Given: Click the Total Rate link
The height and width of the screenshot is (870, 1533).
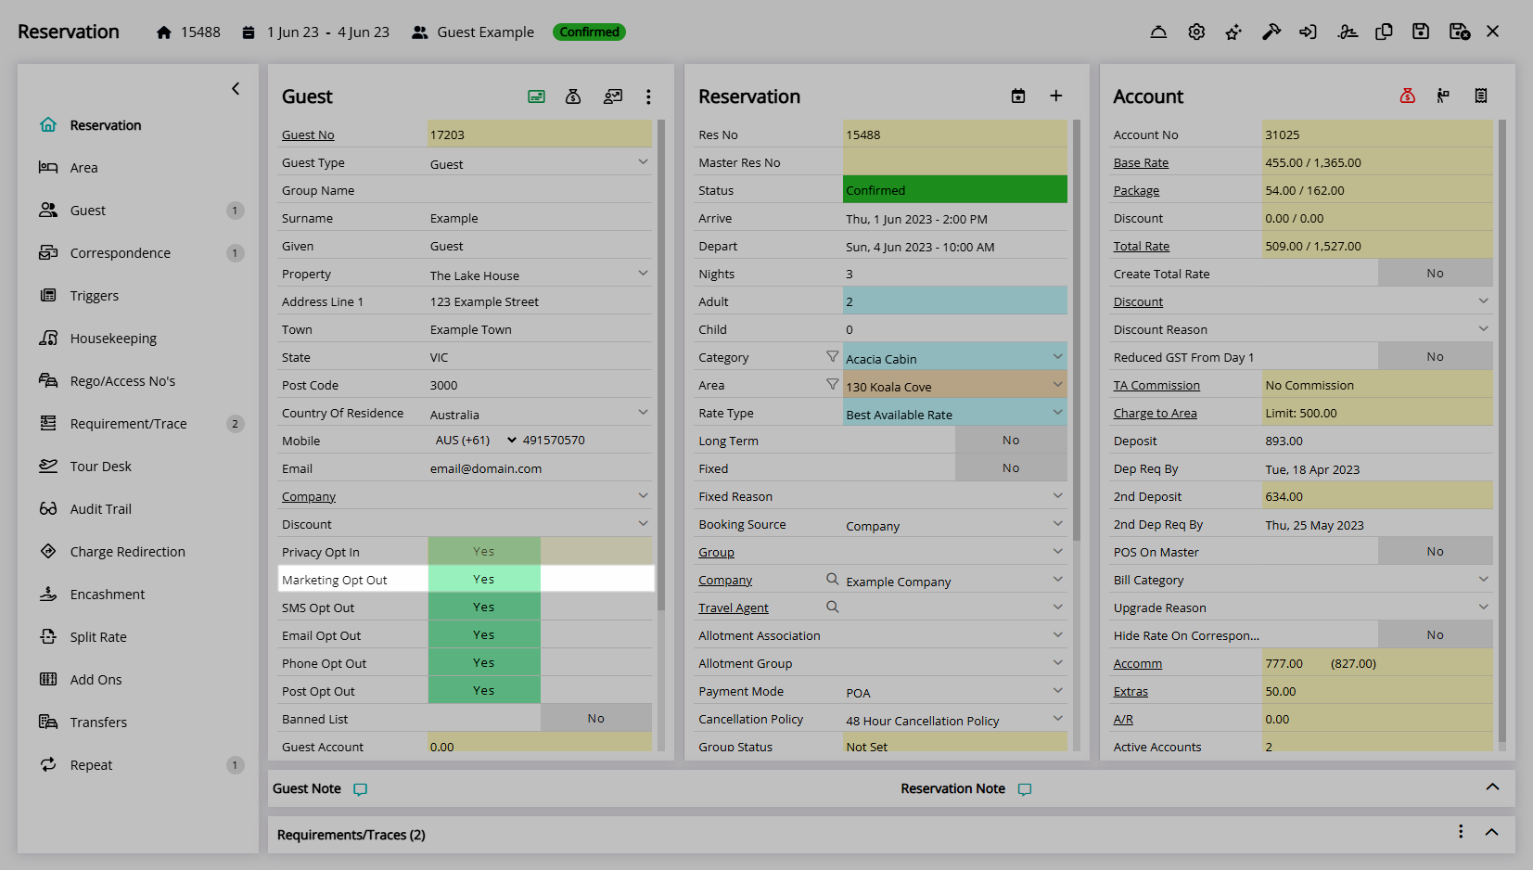Looking at the screenshot, I should [x=1142, y=246].
